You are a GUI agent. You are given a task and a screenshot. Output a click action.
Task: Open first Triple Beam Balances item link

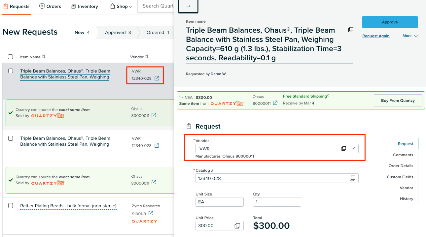tap(65, 74)
